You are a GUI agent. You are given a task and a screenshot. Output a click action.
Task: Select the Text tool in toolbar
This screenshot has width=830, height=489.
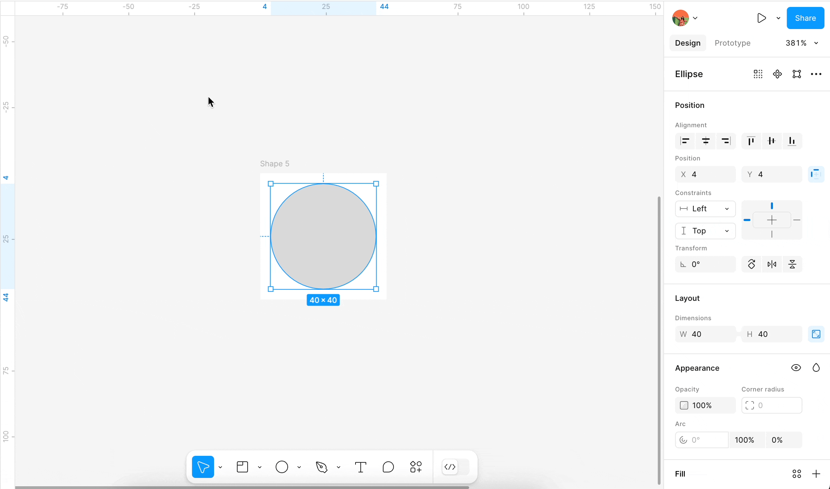point(360,467)
